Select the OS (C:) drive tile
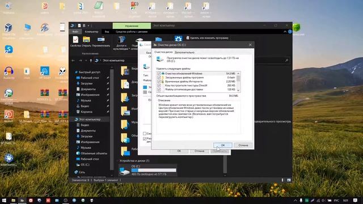The width and height of the screenshot is (363, 204). pyautogui.click(x=147, y=170)
